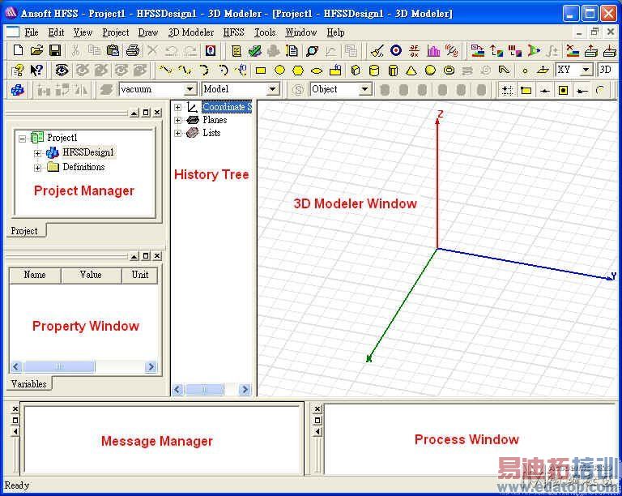This screenshot has width=622, height=496.
Task: Click the Paste clipboard icon
Action: 113,50
